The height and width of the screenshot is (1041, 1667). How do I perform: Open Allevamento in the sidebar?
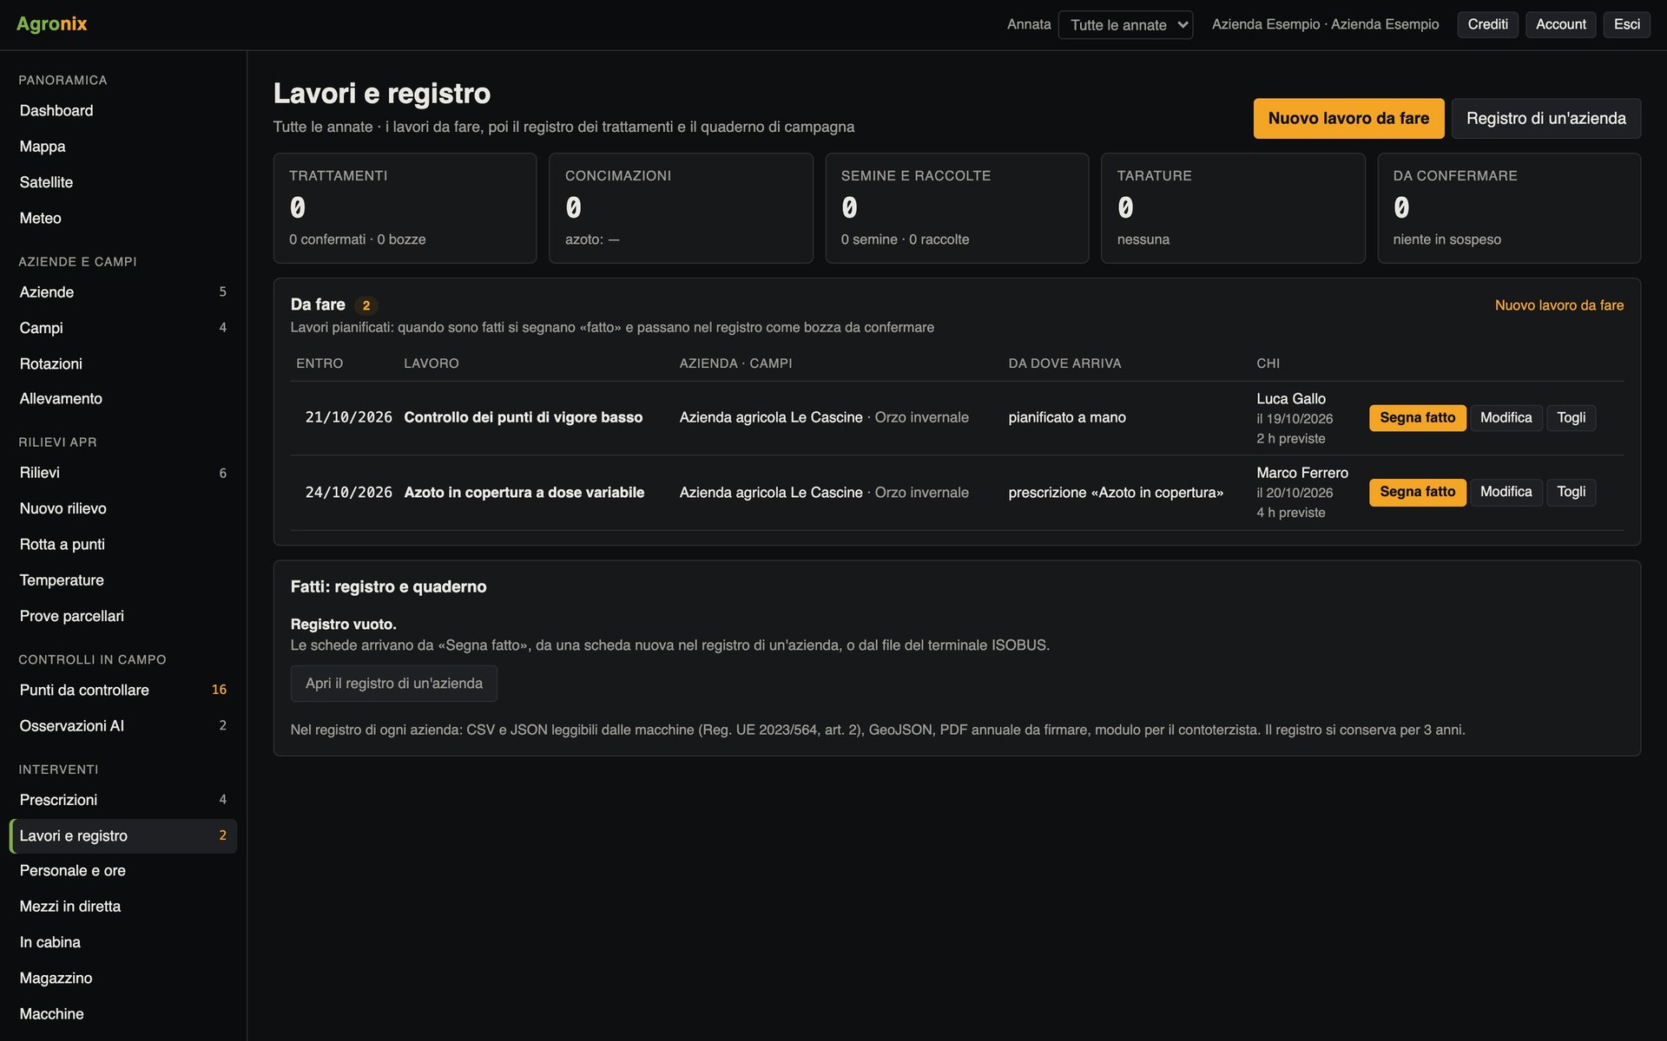tap(123, 399)
